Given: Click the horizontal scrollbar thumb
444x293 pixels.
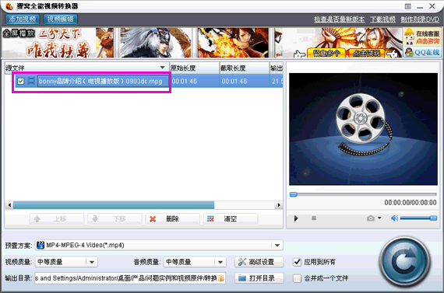Looking at the screenshot, I should (x=114, y=205).
